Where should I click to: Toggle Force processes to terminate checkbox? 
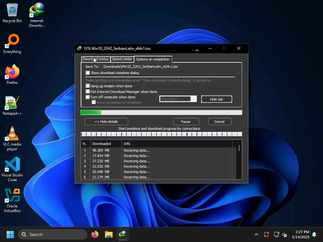[x=93, y=102]
